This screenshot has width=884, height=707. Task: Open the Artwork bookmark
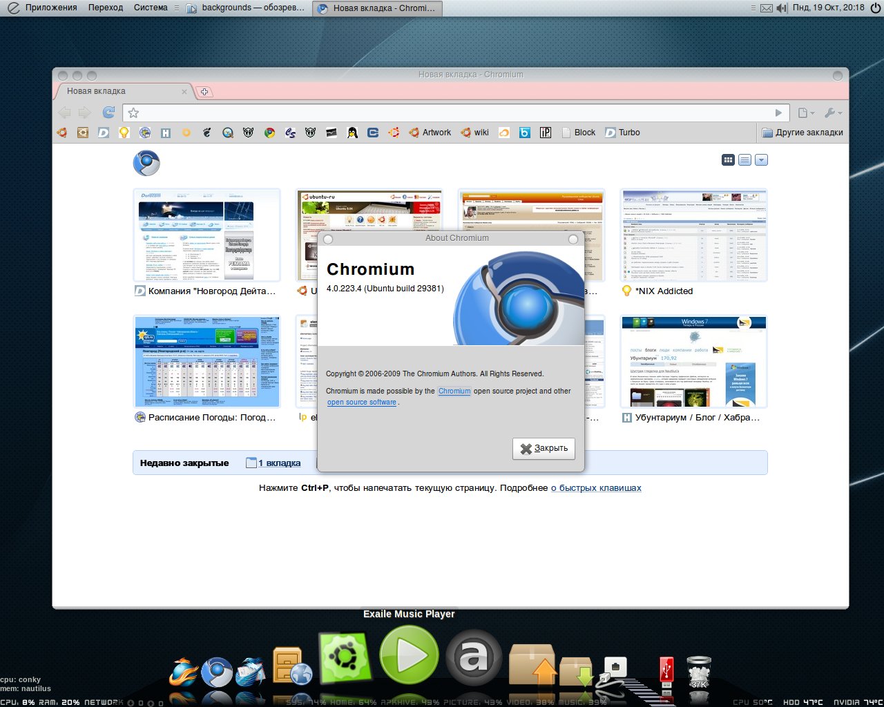(x=430, y=133)
